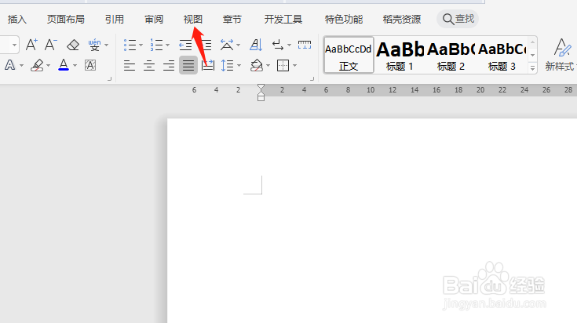This screenshot has height=323, width=577.
Task: Open the 页面布局 tab
Action: pyautogui.click(x=65, y=19)
